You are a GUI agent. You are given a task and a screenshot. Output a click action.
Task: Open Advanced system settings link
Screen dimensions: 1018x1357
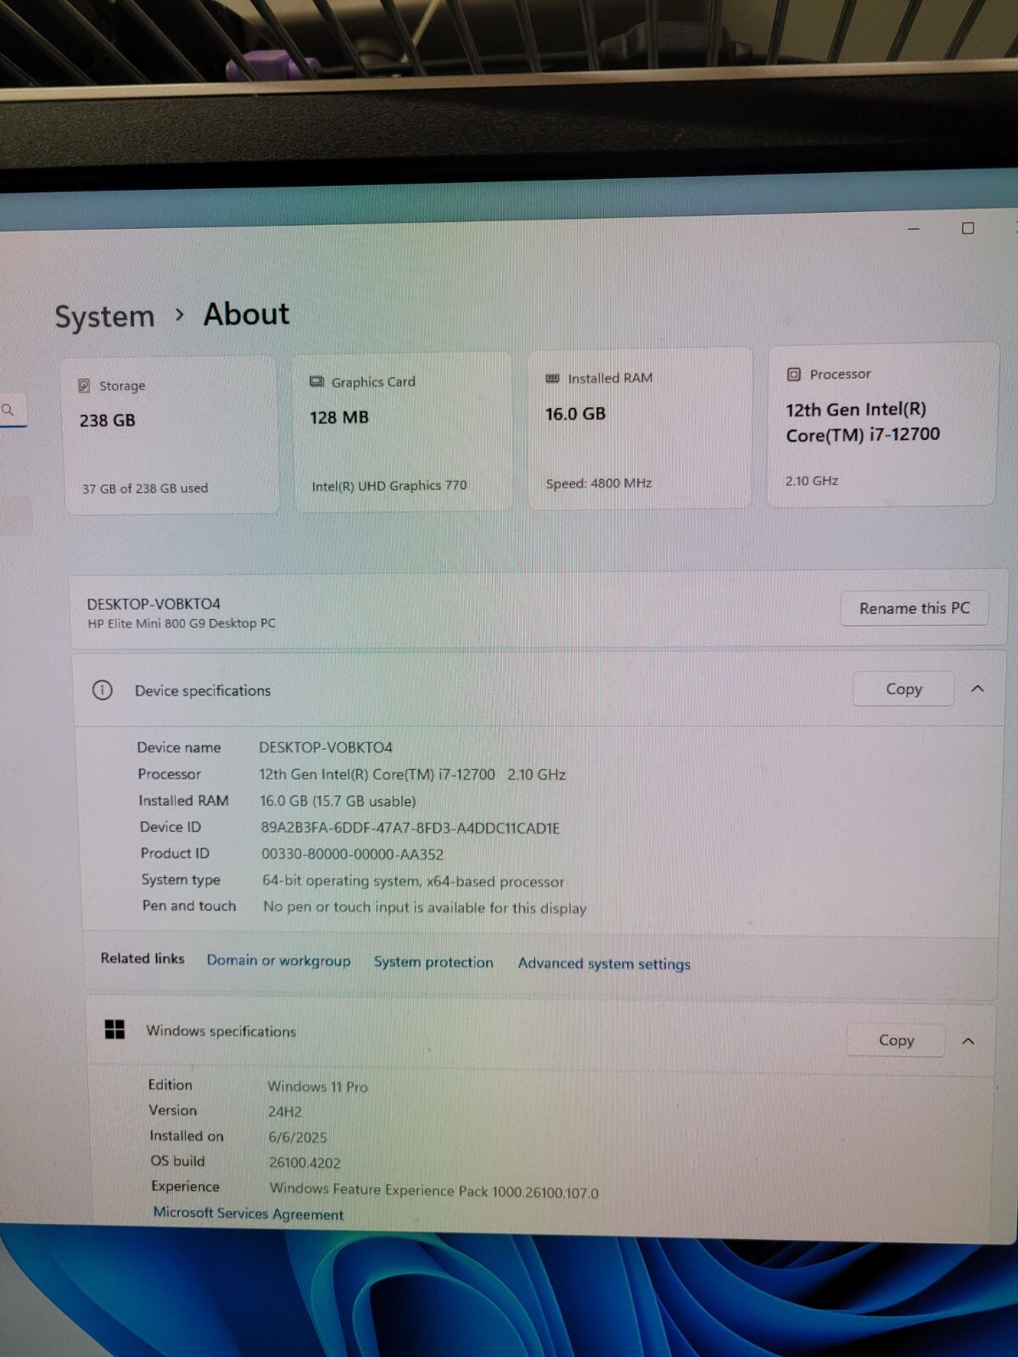coord(604,963)
